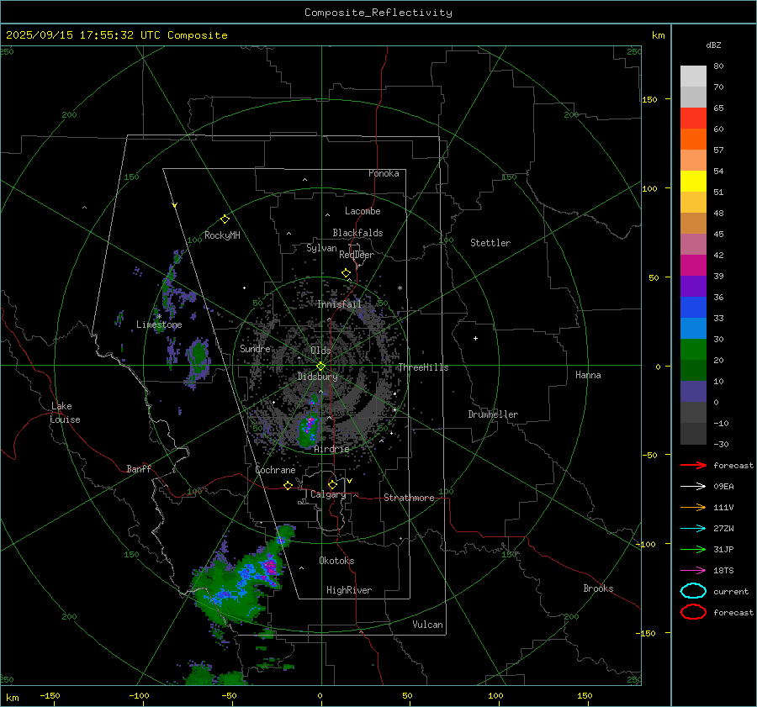Viewport: 757px width, 707px height.
Task: Click the Lake Louise label
Action: 65,413
